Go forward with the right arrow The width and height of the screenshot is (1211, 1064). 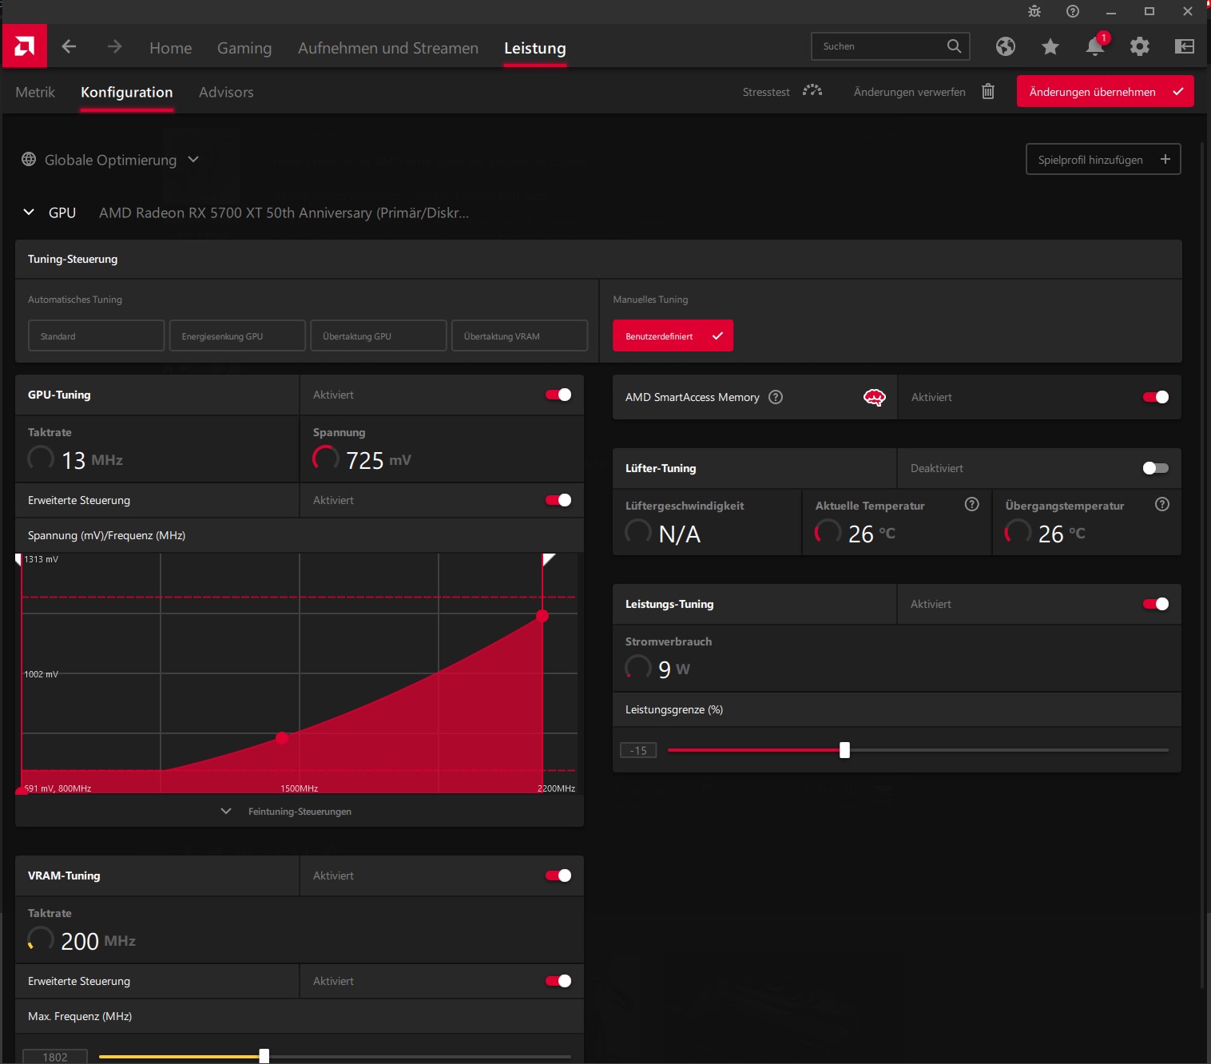[x=114, y=46]
